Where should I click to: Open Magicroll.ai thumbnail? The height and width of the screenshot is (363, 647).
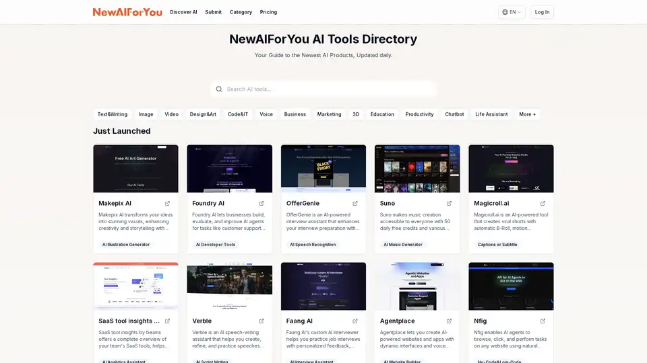pyautogui.click(x=512, y=168)
